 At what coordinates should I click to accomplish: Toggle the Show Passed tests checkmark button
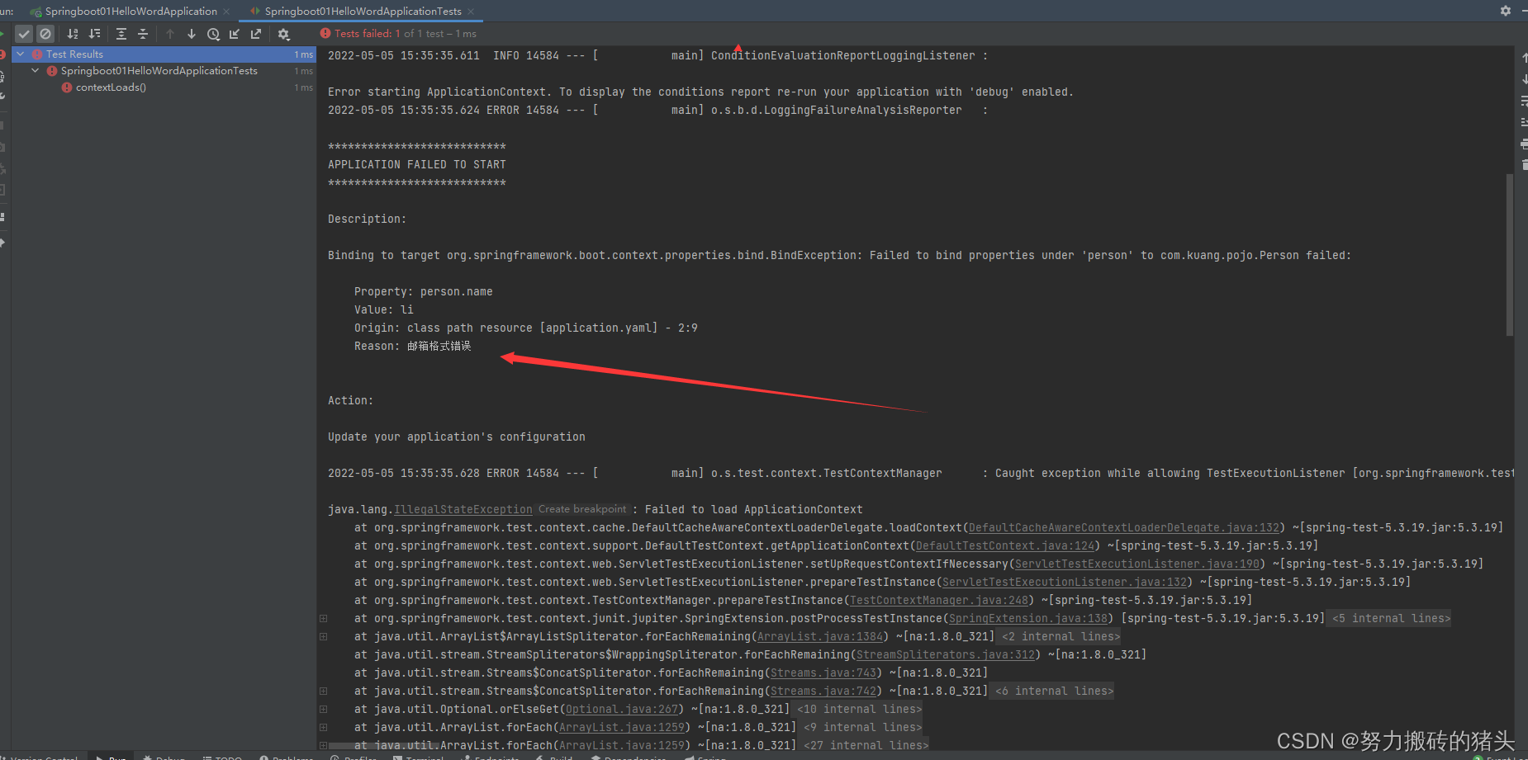point(24,34)
